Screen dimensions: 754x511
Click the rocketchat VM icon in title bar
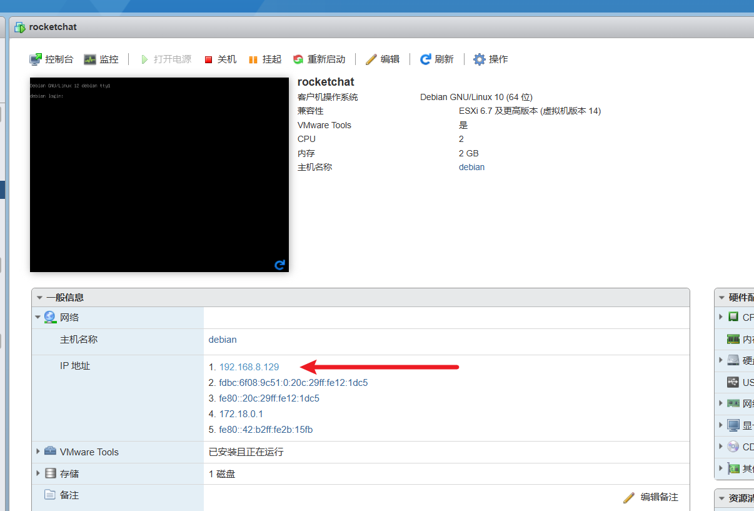pos(20,28)
